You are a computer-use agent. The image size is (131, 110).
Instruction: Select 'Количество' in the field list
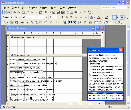(106, 64)
